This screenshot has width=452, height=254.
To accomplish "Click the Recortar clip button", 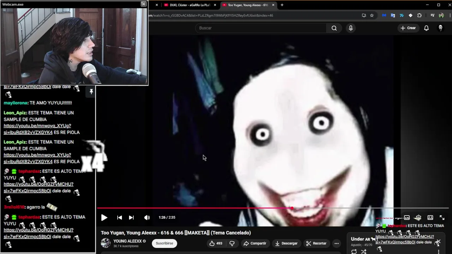I will pyautogui.click(x=316, y=243).
